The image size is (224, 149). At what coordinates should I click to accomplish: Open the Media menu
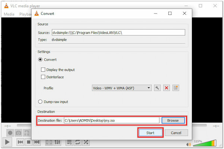[9, 14]
